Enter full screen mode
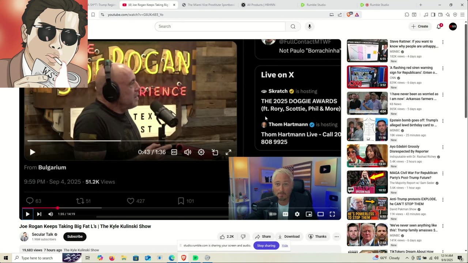Image resolution: width=468 pixels, height=263 pixels. point(332,214)
